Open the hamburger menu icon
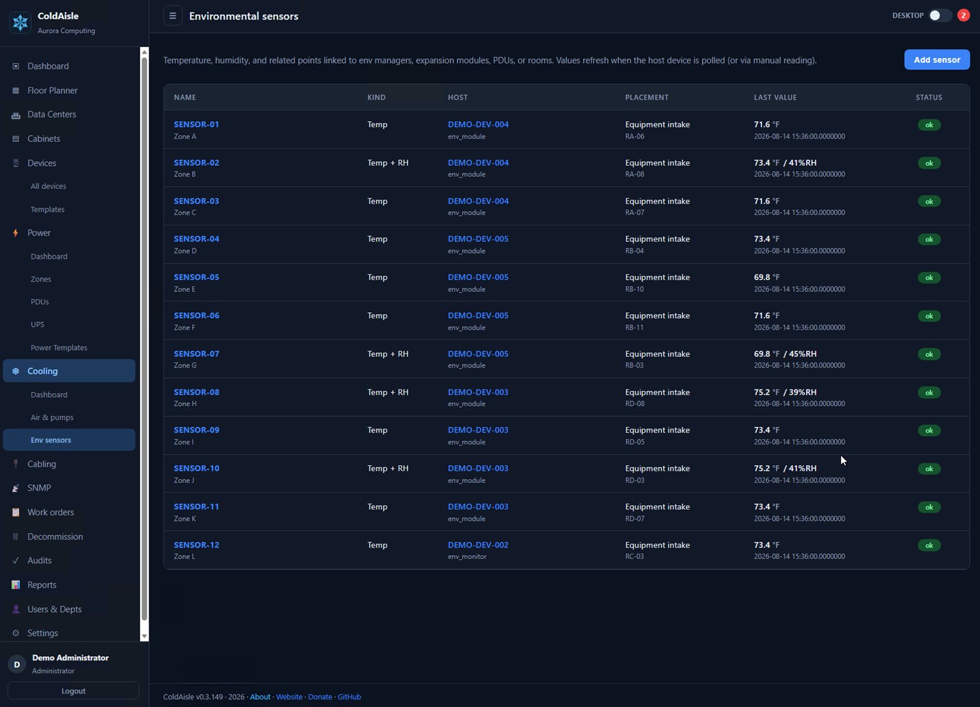Viewport: 980px width, 707px height. pos(173,16)
